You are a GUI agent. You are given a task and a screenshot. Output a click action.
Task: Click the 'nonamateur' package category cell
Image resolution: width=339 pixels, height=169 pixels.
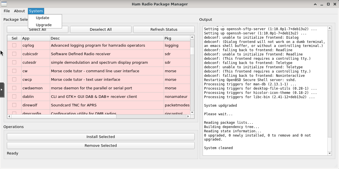point(177,97)
